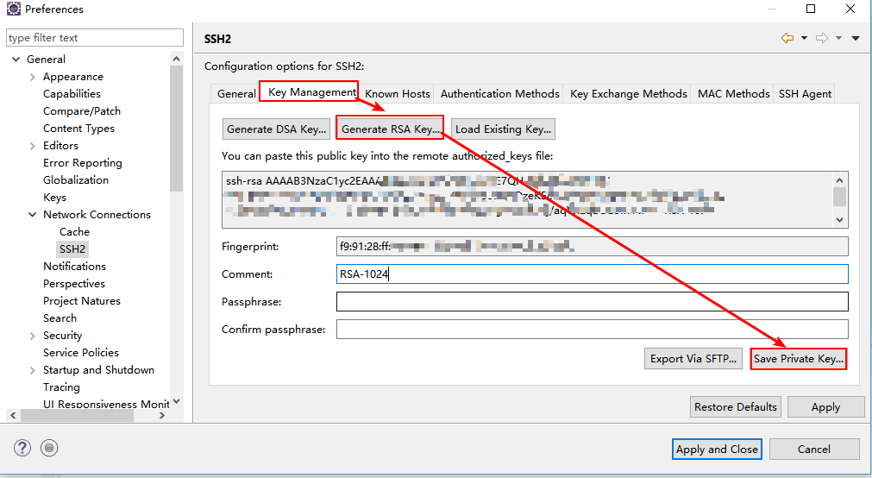Select Service Policies tree item
Viewport: 872px width, 478px height.
click(x=80, y=352)
